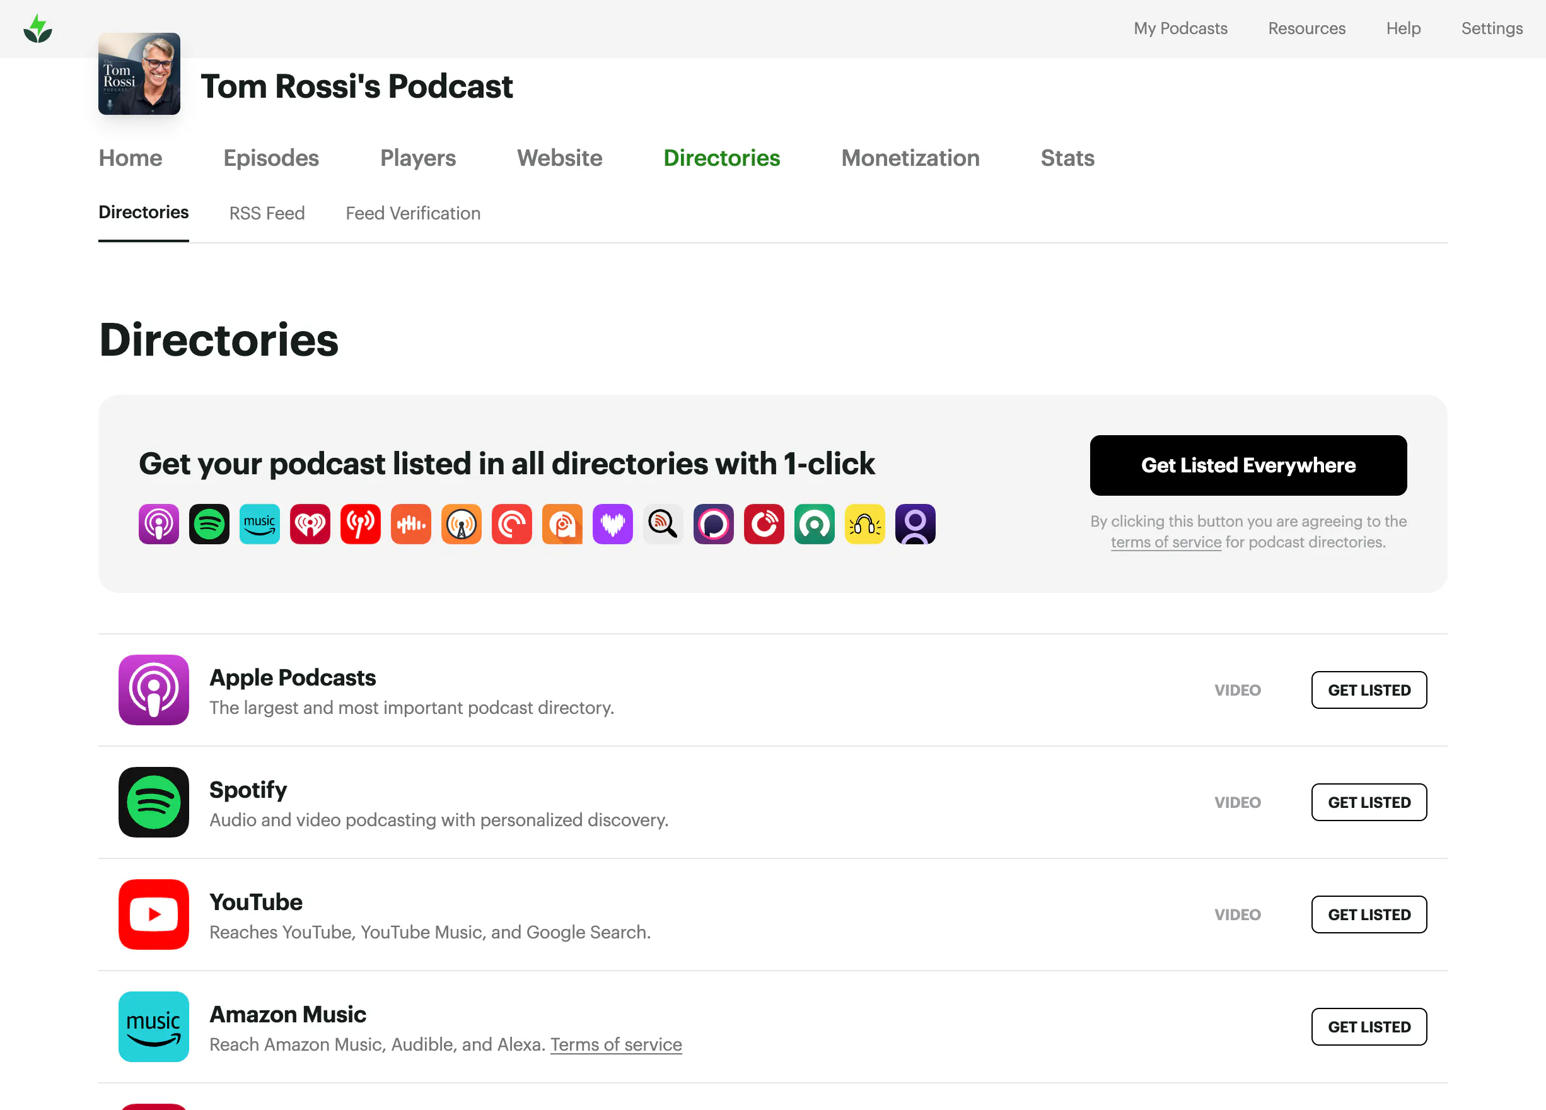Click the Spotify directory title
The image size is (1546, 1110).
pos(248,790)
